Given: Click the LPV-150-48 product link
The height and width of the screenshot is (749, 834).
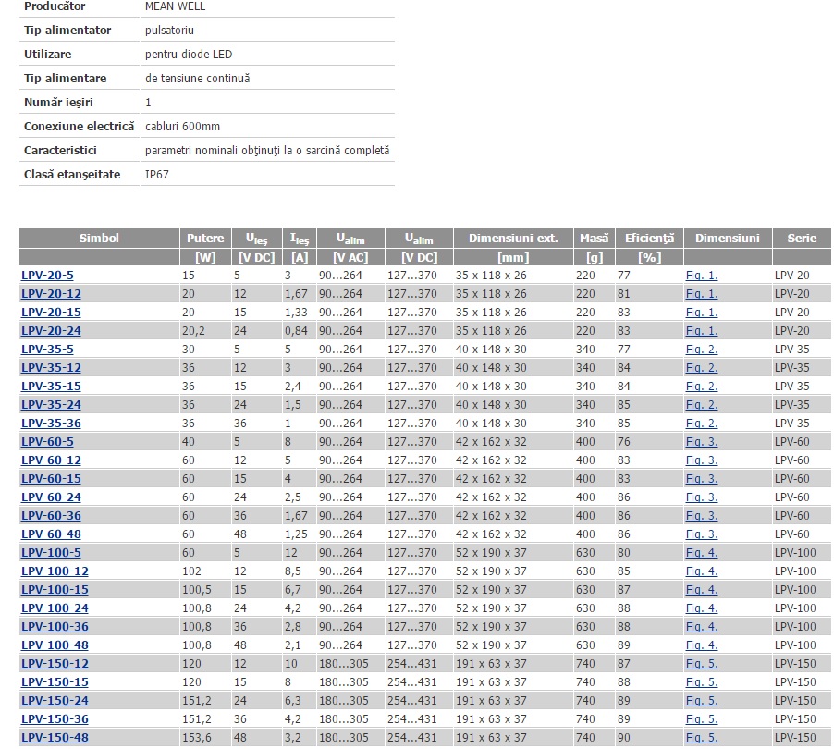Looking at the screenshot, I should coord(55,738).
